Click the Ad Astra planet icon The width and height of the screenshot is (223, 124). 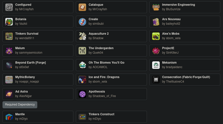click(9, 94)
